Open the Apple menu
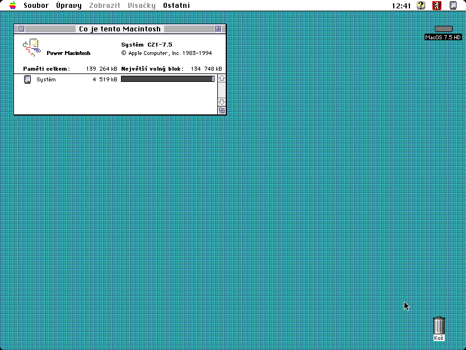This screenshot has width=466, height=350. pos(12,6)
